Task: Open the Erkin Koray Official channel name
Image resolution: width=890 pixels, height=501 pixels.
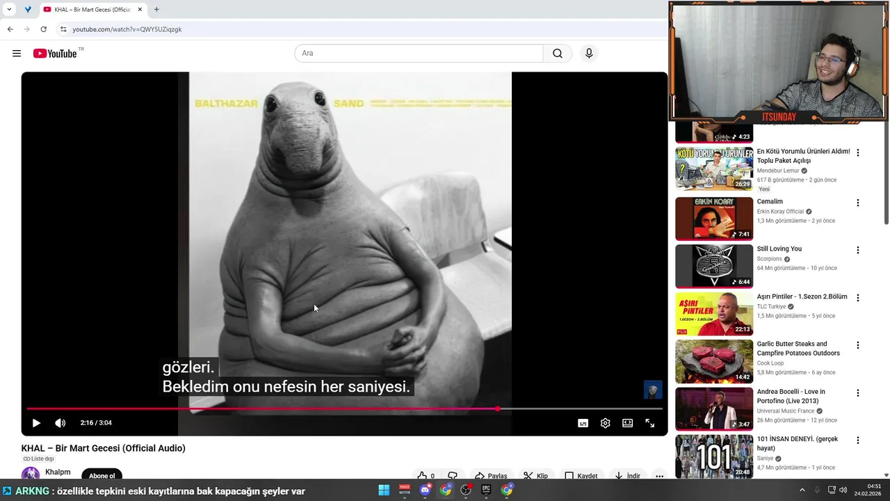Action: point(780,212)
